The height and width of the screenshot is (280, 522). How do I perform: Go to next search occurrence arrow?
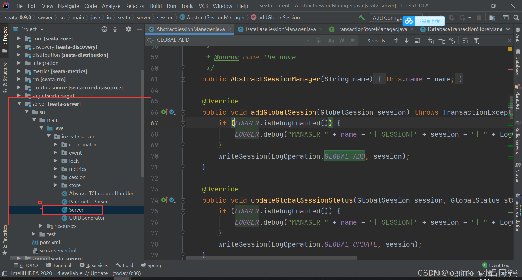[x=407, y=40]
